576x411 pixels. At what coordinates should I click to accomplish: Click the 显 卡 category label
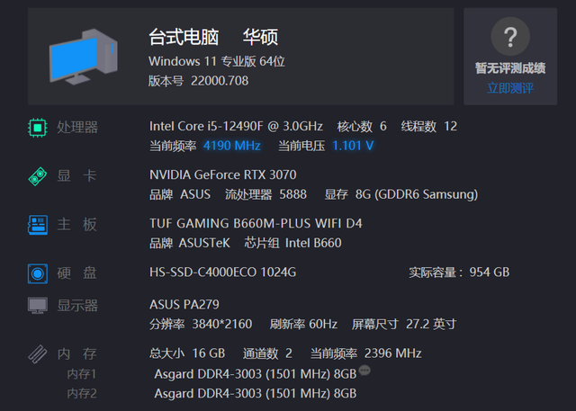click(x=76, y=175)
